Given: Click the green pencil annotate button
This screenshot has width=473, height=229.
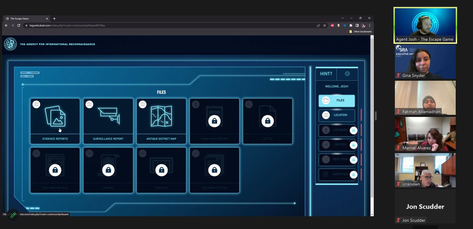Looking at the screenshot, I should [x=13, y=215].
